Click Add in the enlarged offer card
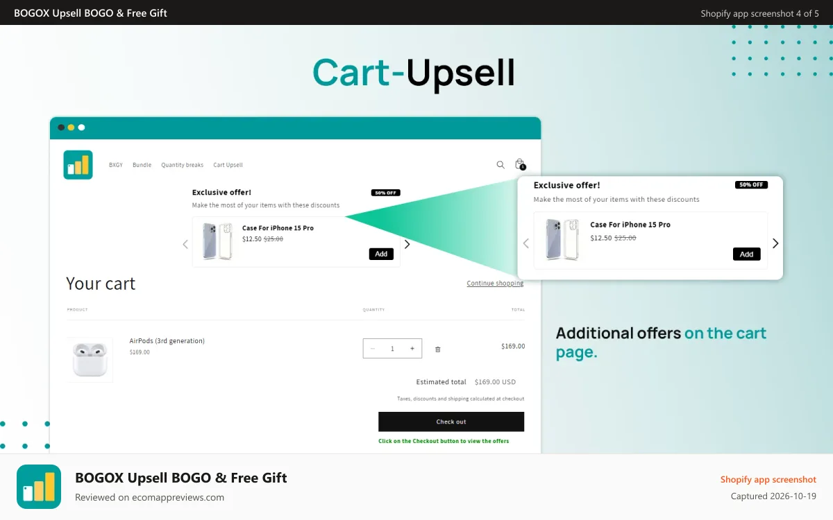Viewport: 833px width, 520px height. (x=747, y=254)
